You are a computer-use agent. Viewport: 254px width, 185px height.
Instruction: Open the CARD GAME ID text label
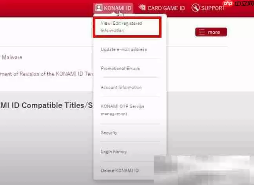click(166, 8)
